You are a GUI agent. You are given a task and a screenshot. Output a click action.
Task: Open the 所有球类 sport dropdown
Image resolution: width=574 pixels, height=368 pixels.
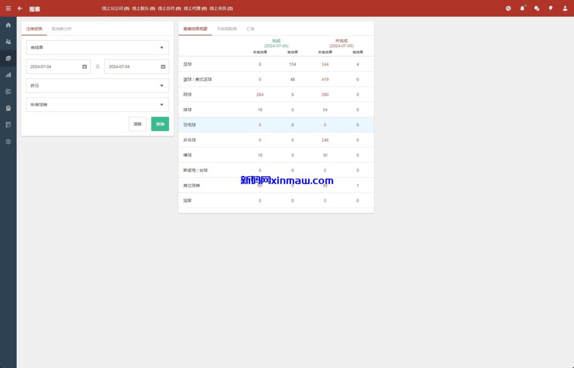pyautogui.click(x=97, y=104)
